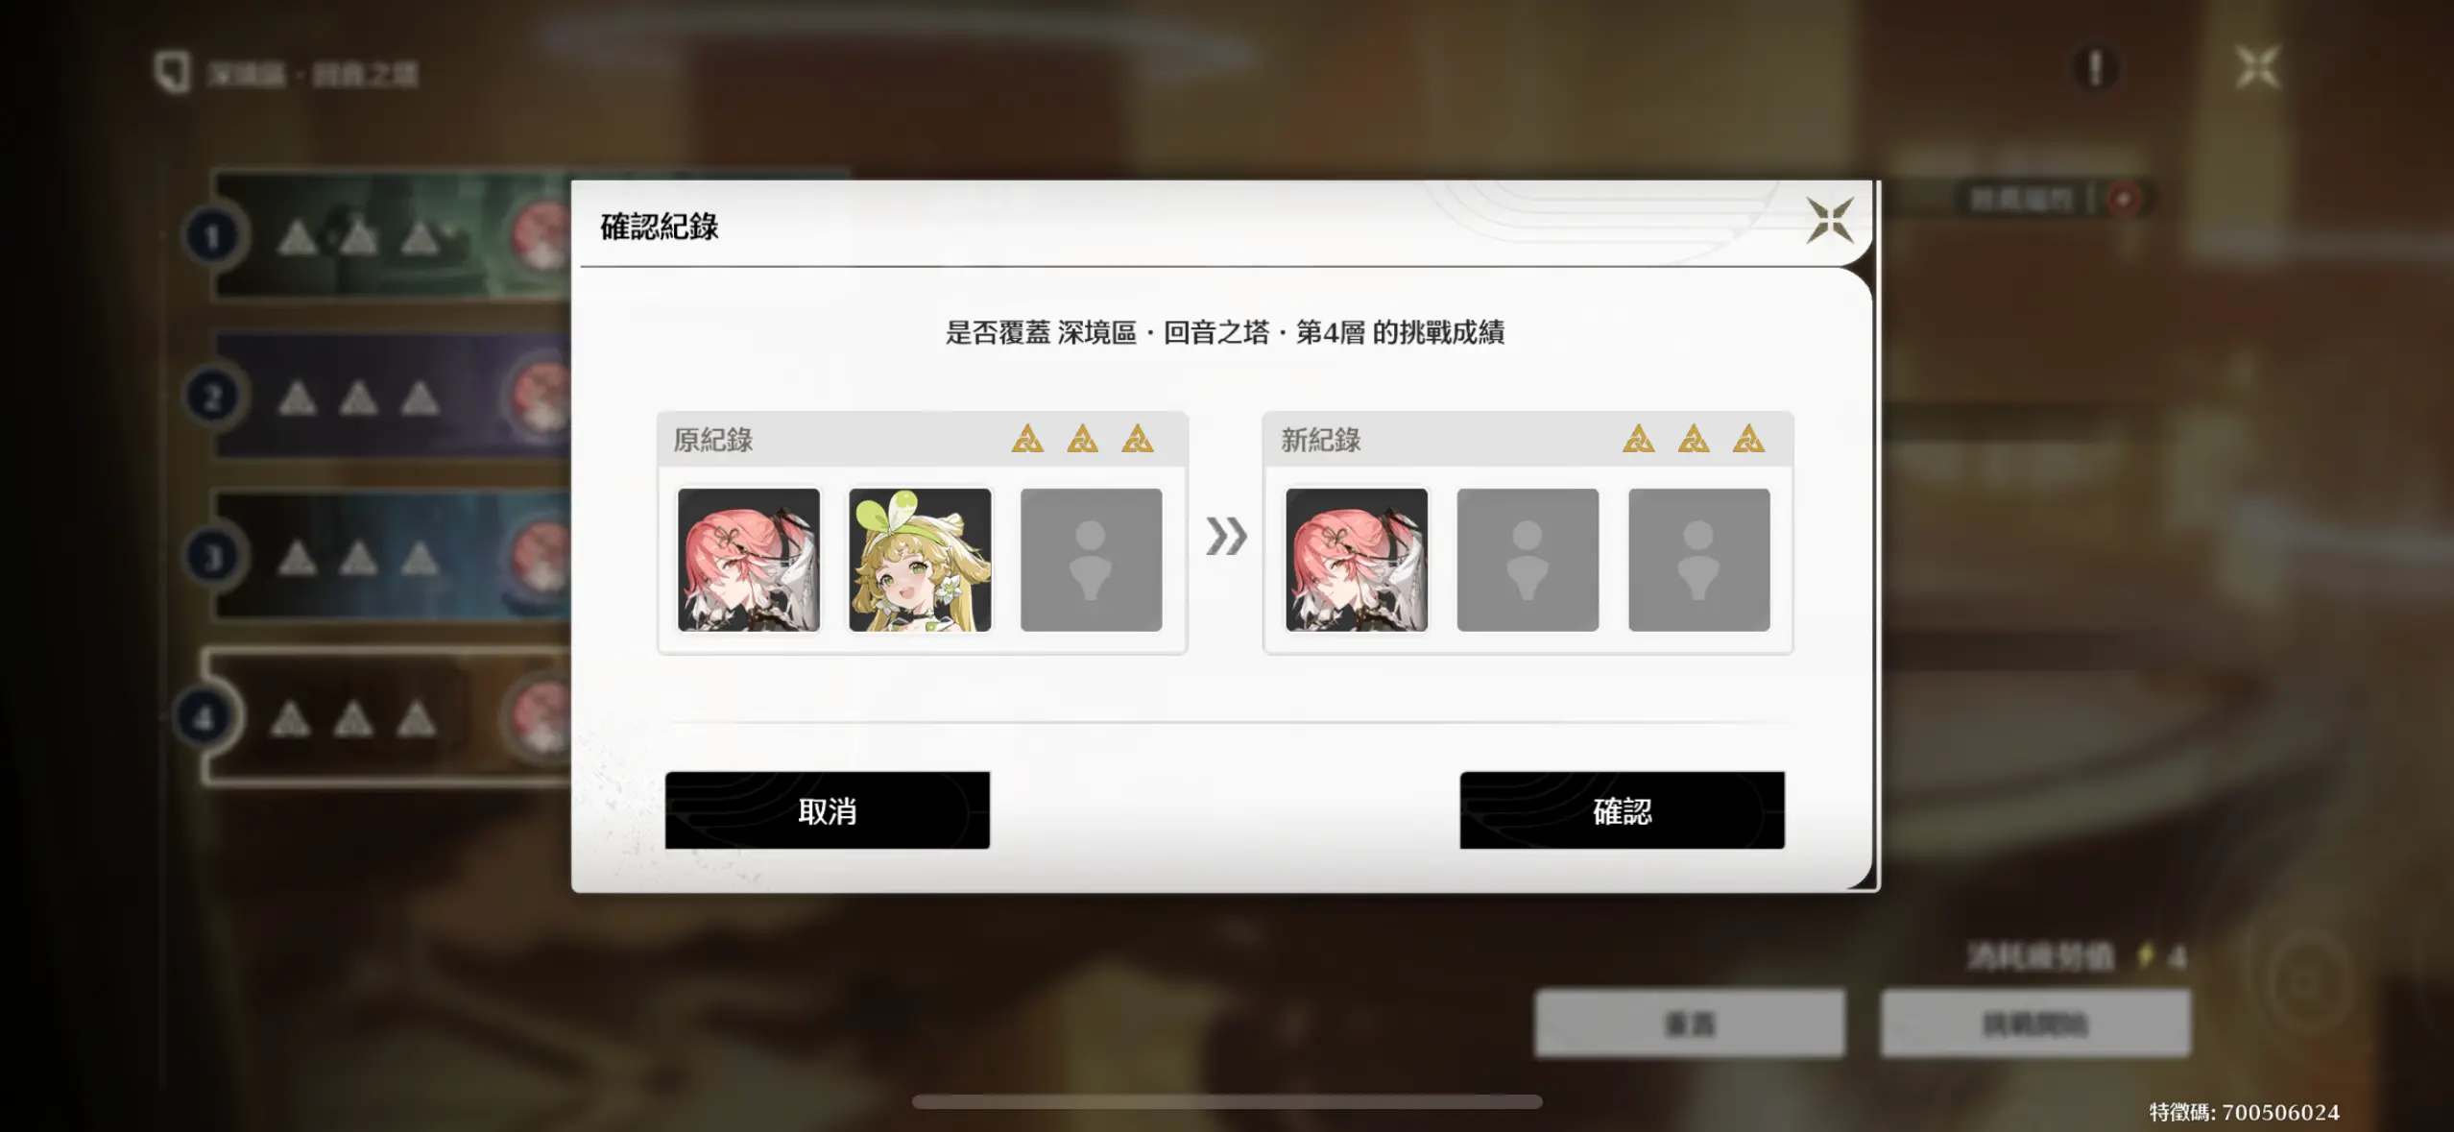Select pink-haired character in 原紀錄
This screenshot has width=2454, height=1132.
pos(749,560)
